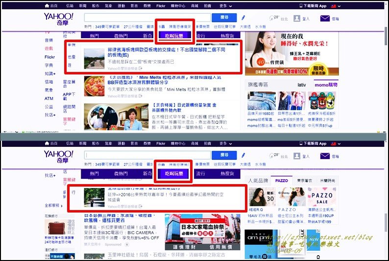
Task: Switch to lativ tab in 旗艦專區
Action: click(302, 85)
